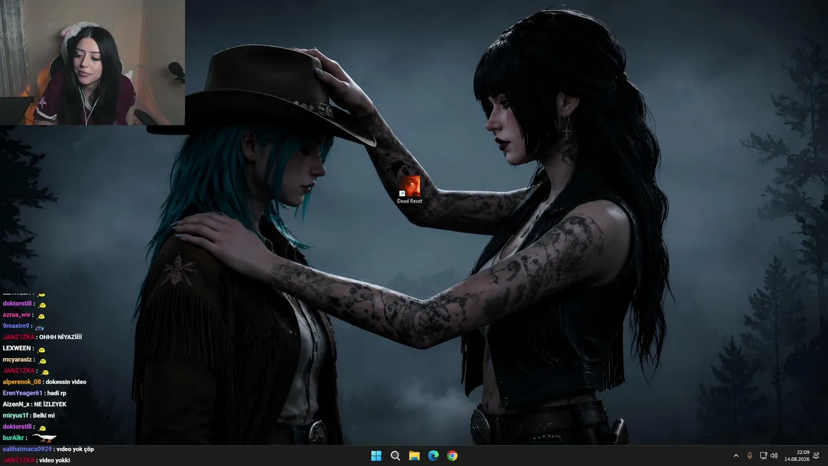
Task: Click the chat username miryus1f
Action: point(16,416)
